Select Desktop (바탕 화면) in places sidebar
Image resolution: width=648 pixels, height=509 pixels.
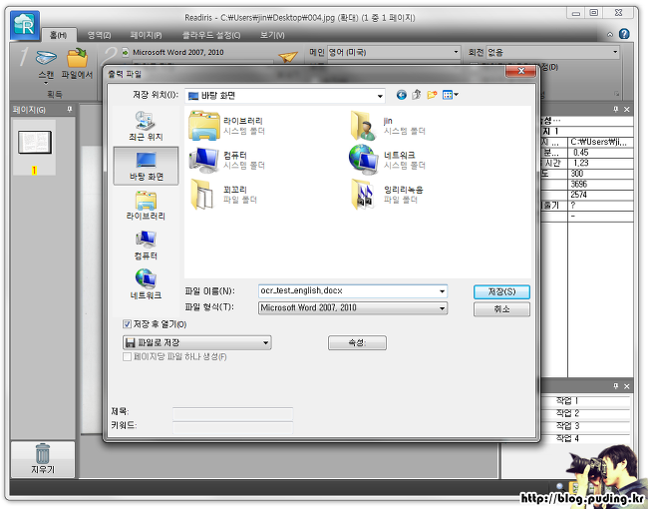(146, 166)
